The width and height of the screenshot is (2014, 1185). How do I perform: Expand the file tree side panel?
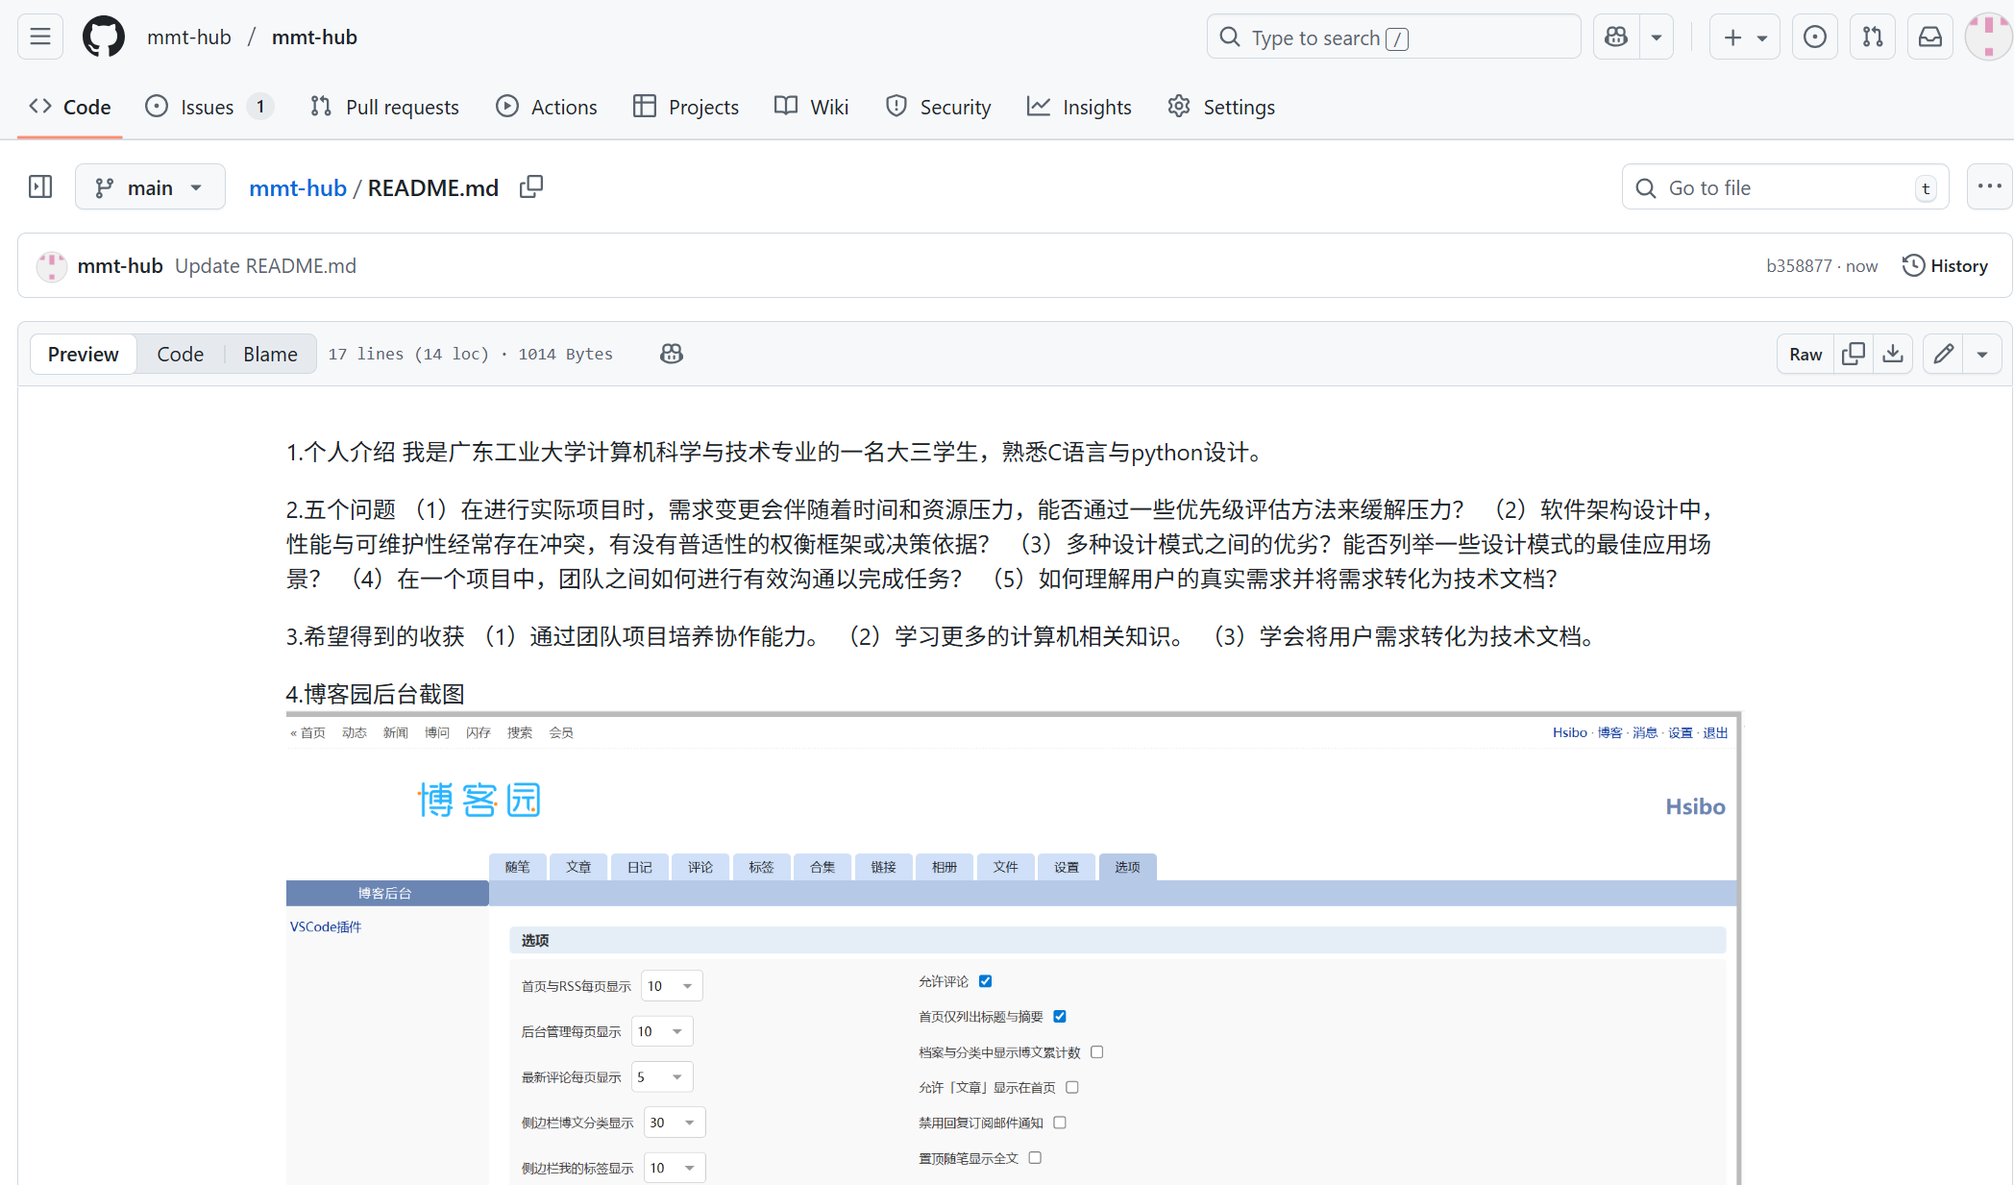click(x=40, y=187)
